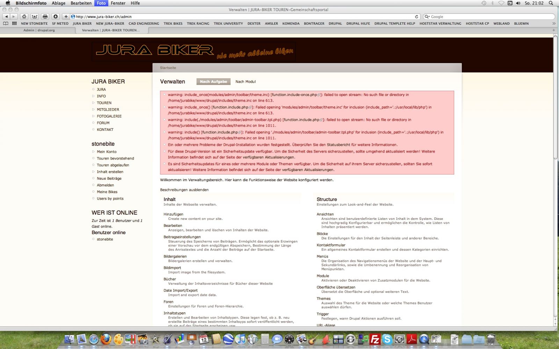Click in the URL address field
This screenshot has width=559, height=349.
click(x=241, y=16)
